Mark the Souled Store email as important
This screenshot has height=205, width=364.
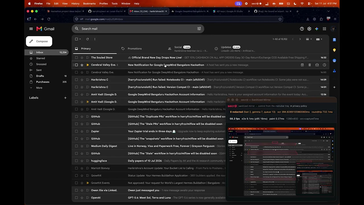[87, 58]
